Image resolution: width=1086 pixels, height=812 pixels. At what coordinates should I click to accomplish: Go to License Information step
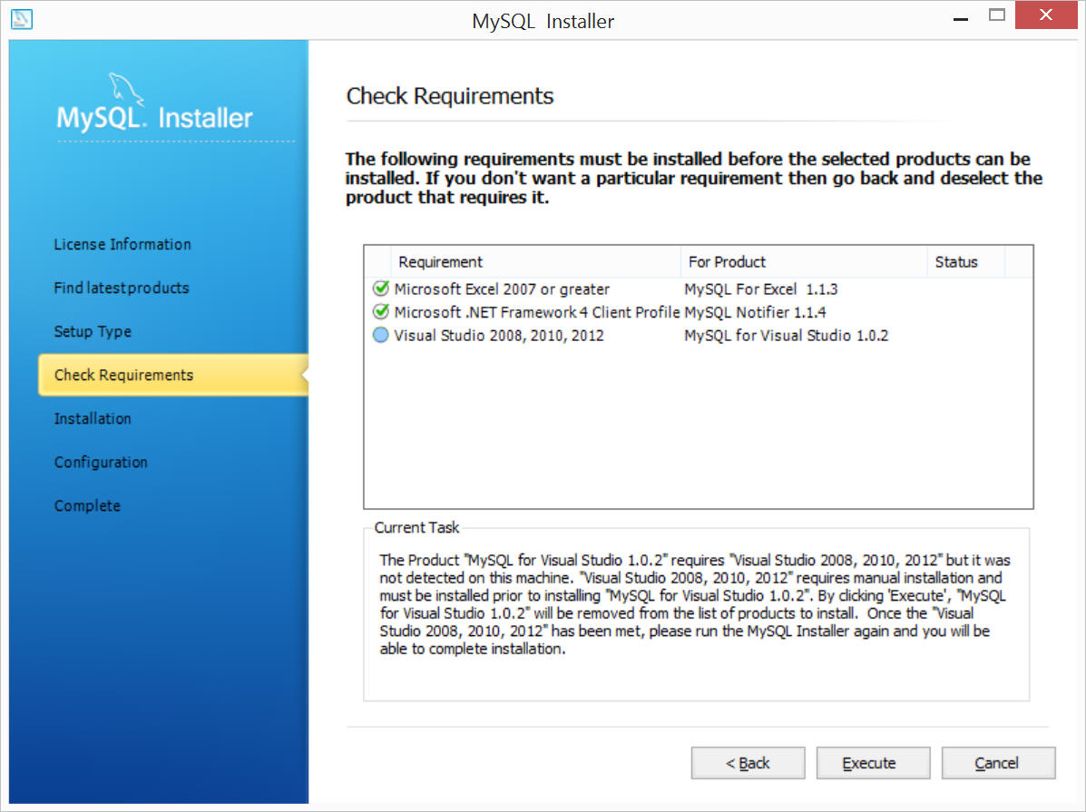click(x=122, y=245)
